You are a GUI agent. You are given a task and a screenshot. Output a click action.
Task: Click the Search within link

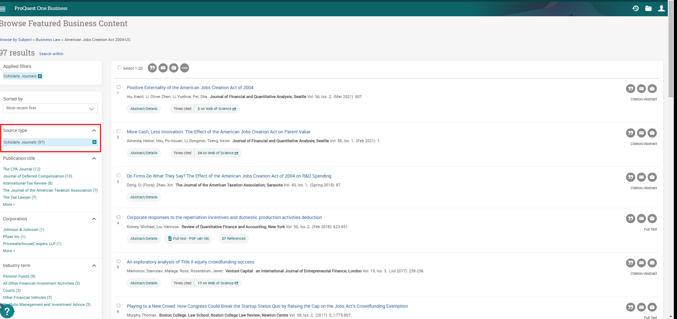click(x=51, y=54)
